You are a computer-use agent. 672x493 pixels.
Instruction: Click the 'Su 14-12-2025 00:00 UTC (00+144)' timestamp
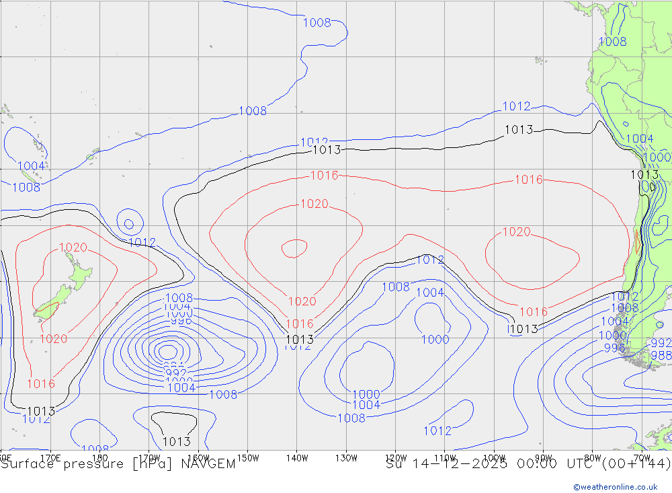[x=528, y=464]
